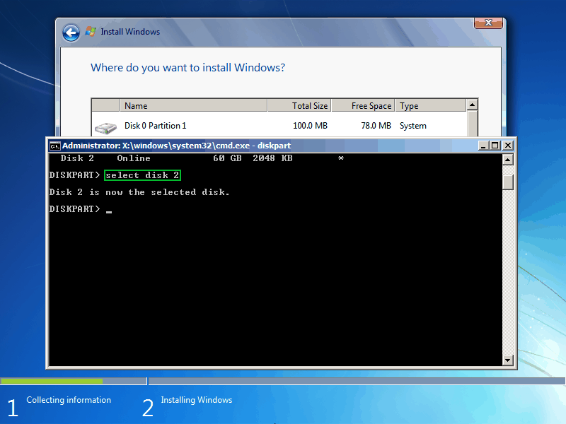This screenshot has width=566, height=424.
Task: Close the Install Windows dialog
Action: click(488, 23)
